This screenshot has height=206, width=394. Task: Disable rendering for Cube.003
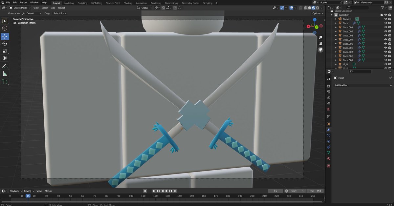(x=390, y=35)
